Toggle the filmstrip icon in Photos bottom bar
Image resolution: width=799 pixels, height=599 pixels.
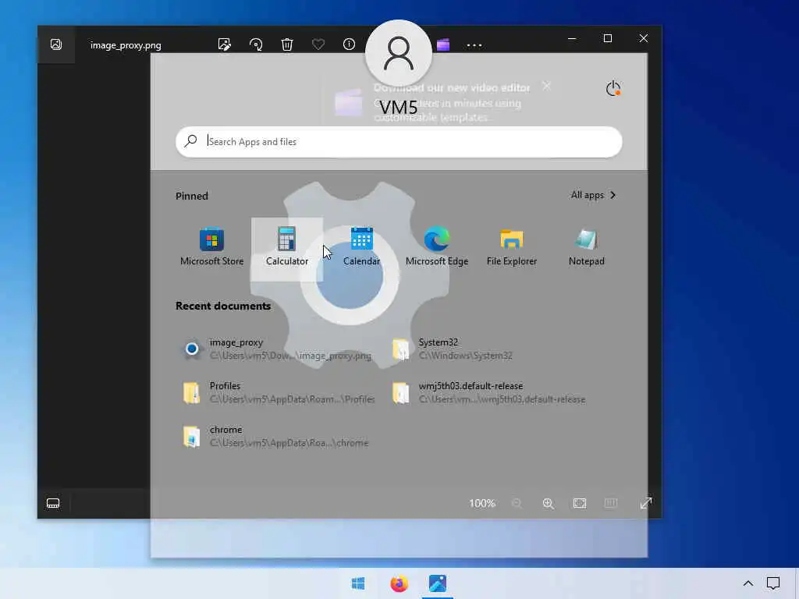click(53, 503)
